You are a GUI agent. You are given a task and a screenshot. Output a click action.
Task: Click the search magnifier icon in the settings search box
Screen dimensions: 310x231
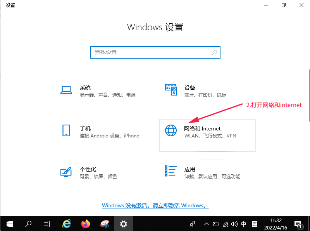point(215,52)
